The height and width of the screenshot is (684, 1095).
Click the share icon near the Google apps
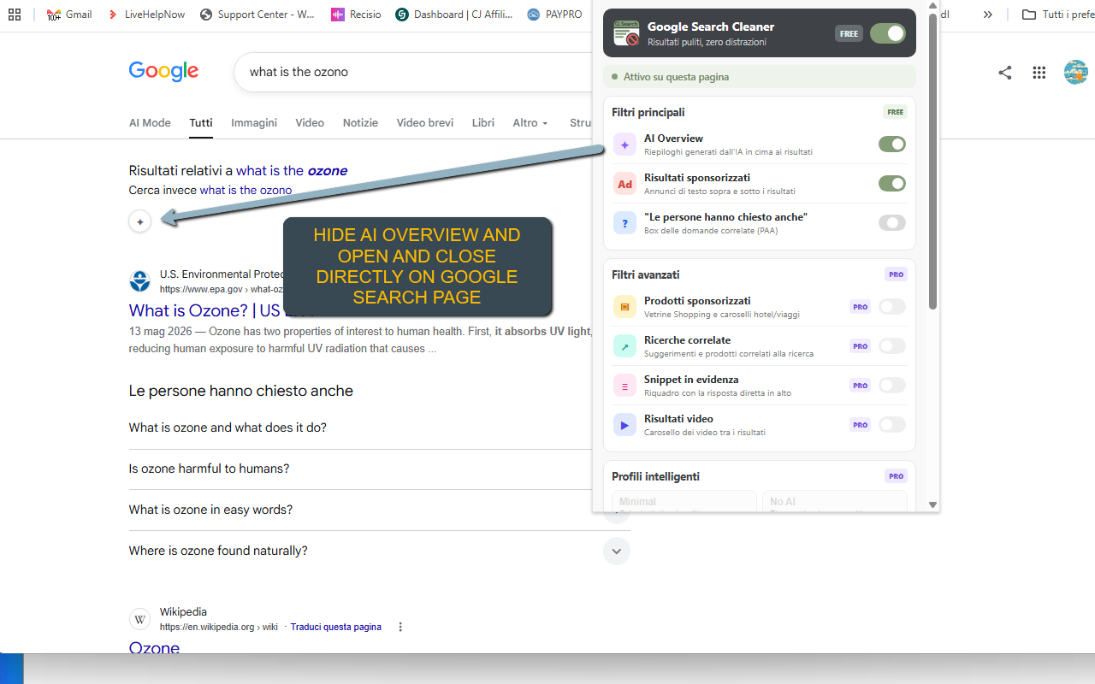tap(1005, 73)
